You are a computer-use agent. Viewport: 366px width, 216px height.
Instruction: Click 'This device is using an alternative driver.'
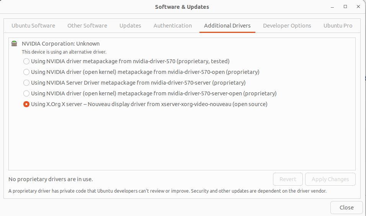tap(64, 52)
